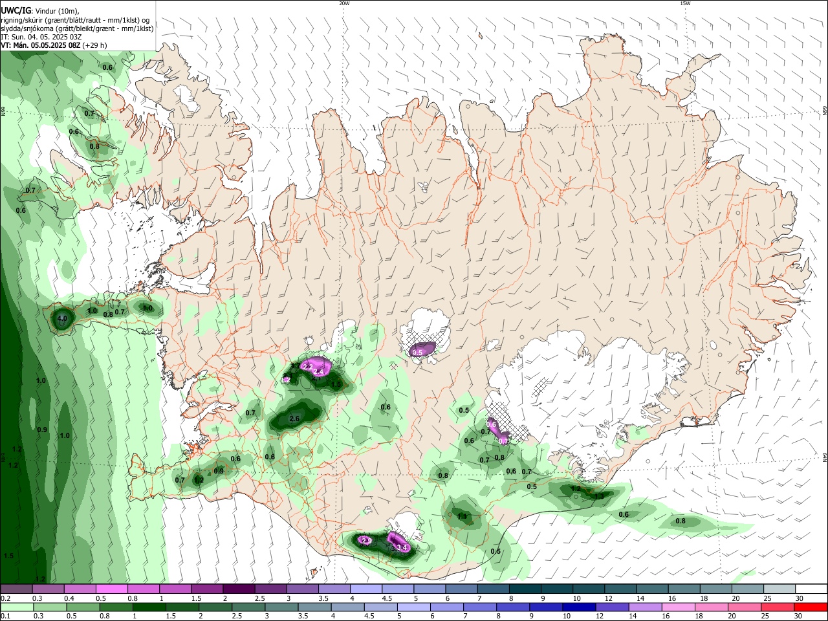Click the 20W longitude label
The width and height of the screenshot is (828, 621).
click(344, 3)
